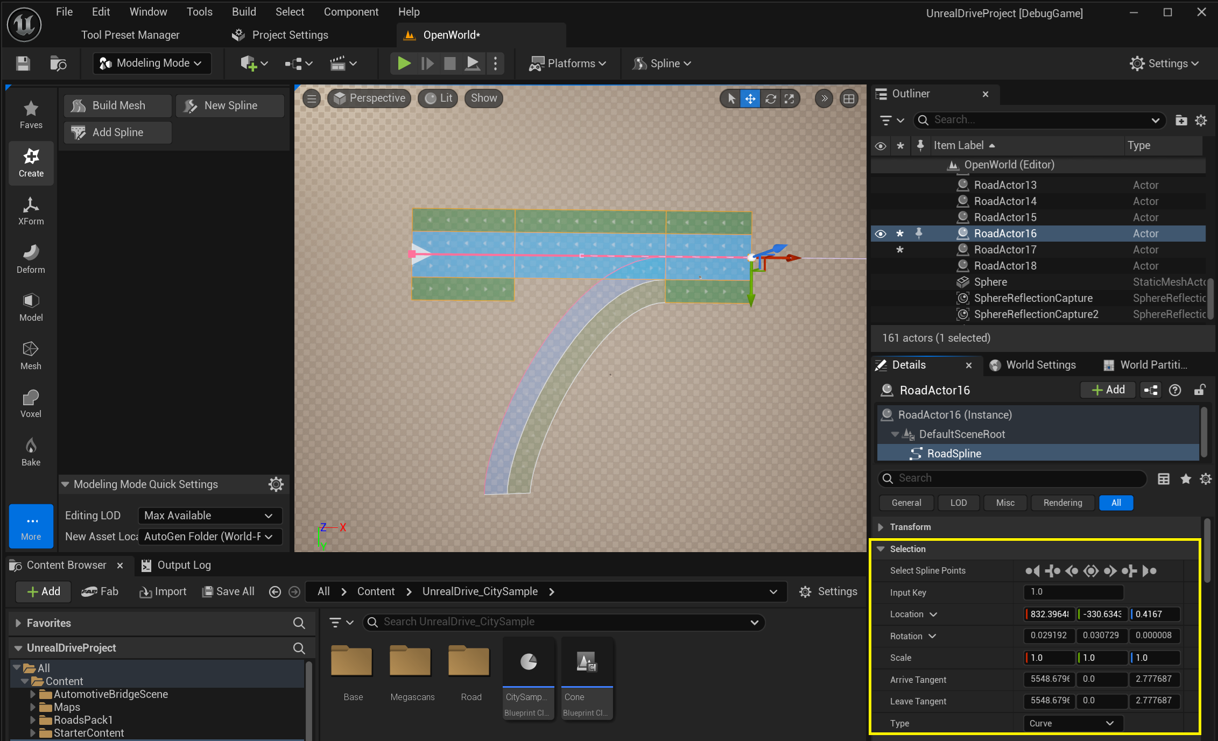Select the Faves tool category
1218x741 pixels.
pos(31,115)
